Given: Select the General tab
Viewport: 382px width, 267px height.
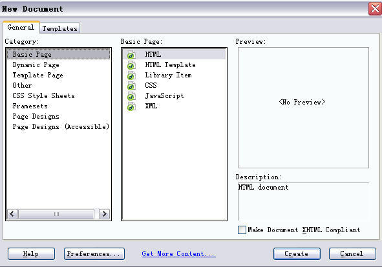Looking at the screenshot, I should pos(21,27).
